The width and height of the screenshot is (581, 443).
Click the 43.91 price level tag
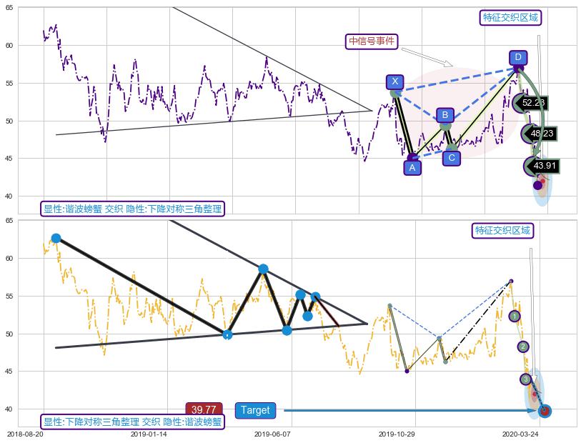tap(544, 166)
